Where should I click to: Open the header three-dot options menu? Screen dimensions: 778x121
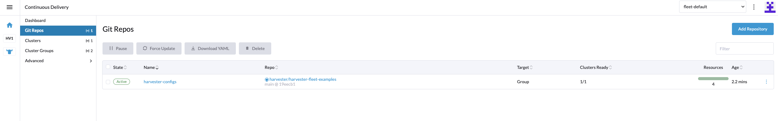click(x=754, y=7)
